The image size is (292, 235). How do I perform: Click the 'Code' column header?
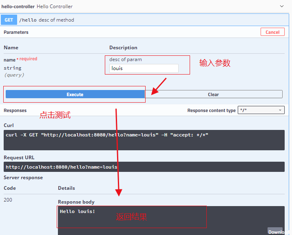[x=10, y=188]
